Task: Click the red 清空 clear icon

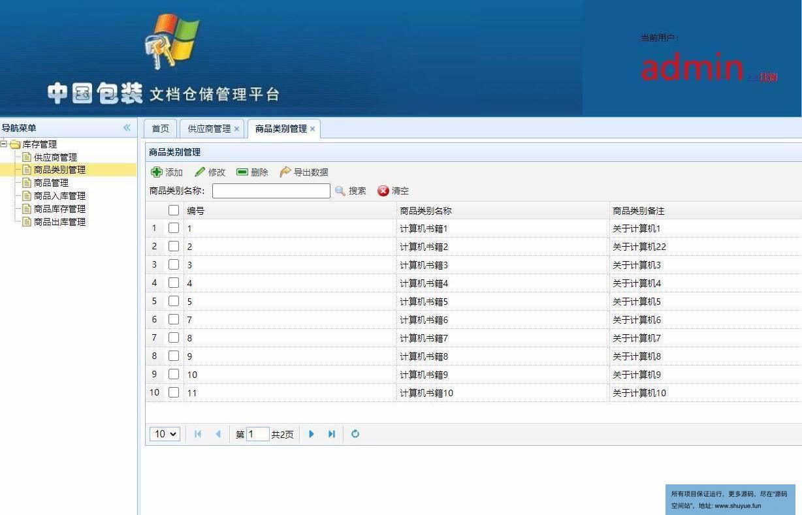Action: (383, 191)
